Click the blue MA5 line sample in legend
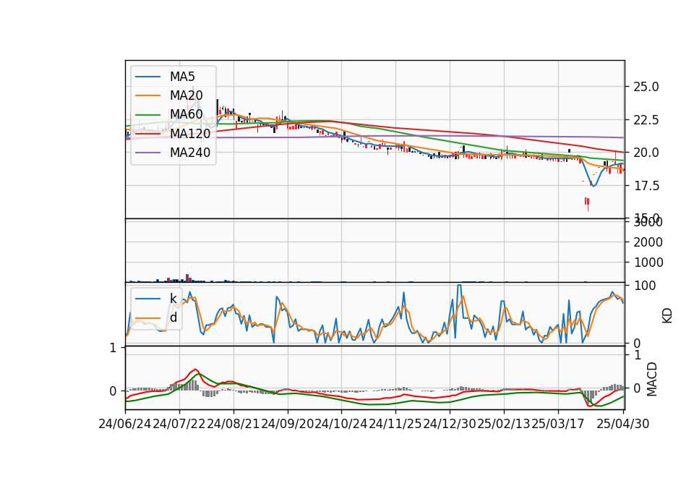This screenshot has width=694, height=499. pyautogui.click(x=147, y=77)
